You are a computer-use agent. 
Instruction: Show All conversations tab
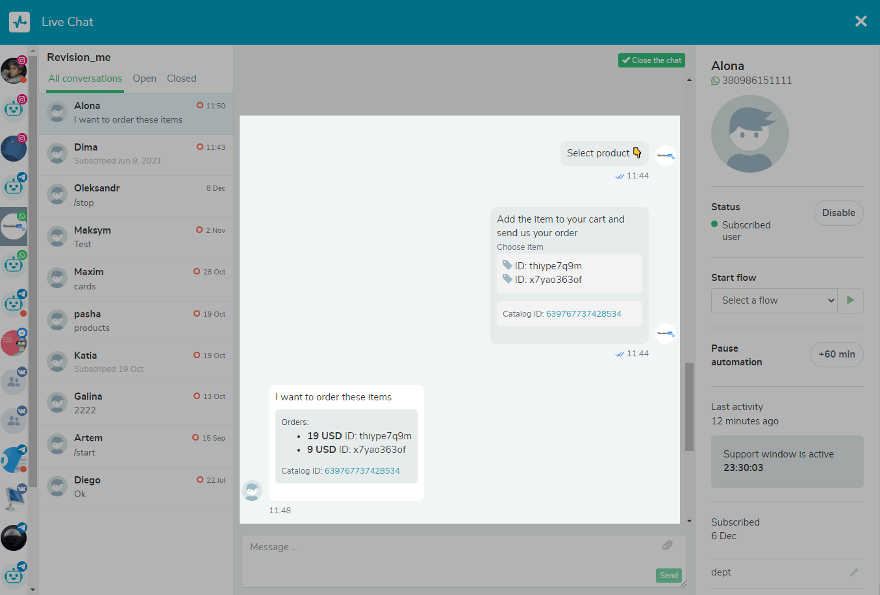click(x=85, y=79)
